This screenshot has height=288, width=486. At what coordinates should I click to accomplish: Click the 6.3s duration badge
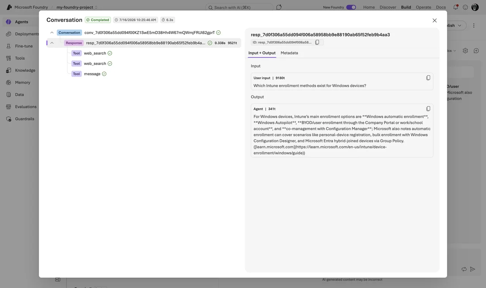pyautogui.click(x=167, y=20)
